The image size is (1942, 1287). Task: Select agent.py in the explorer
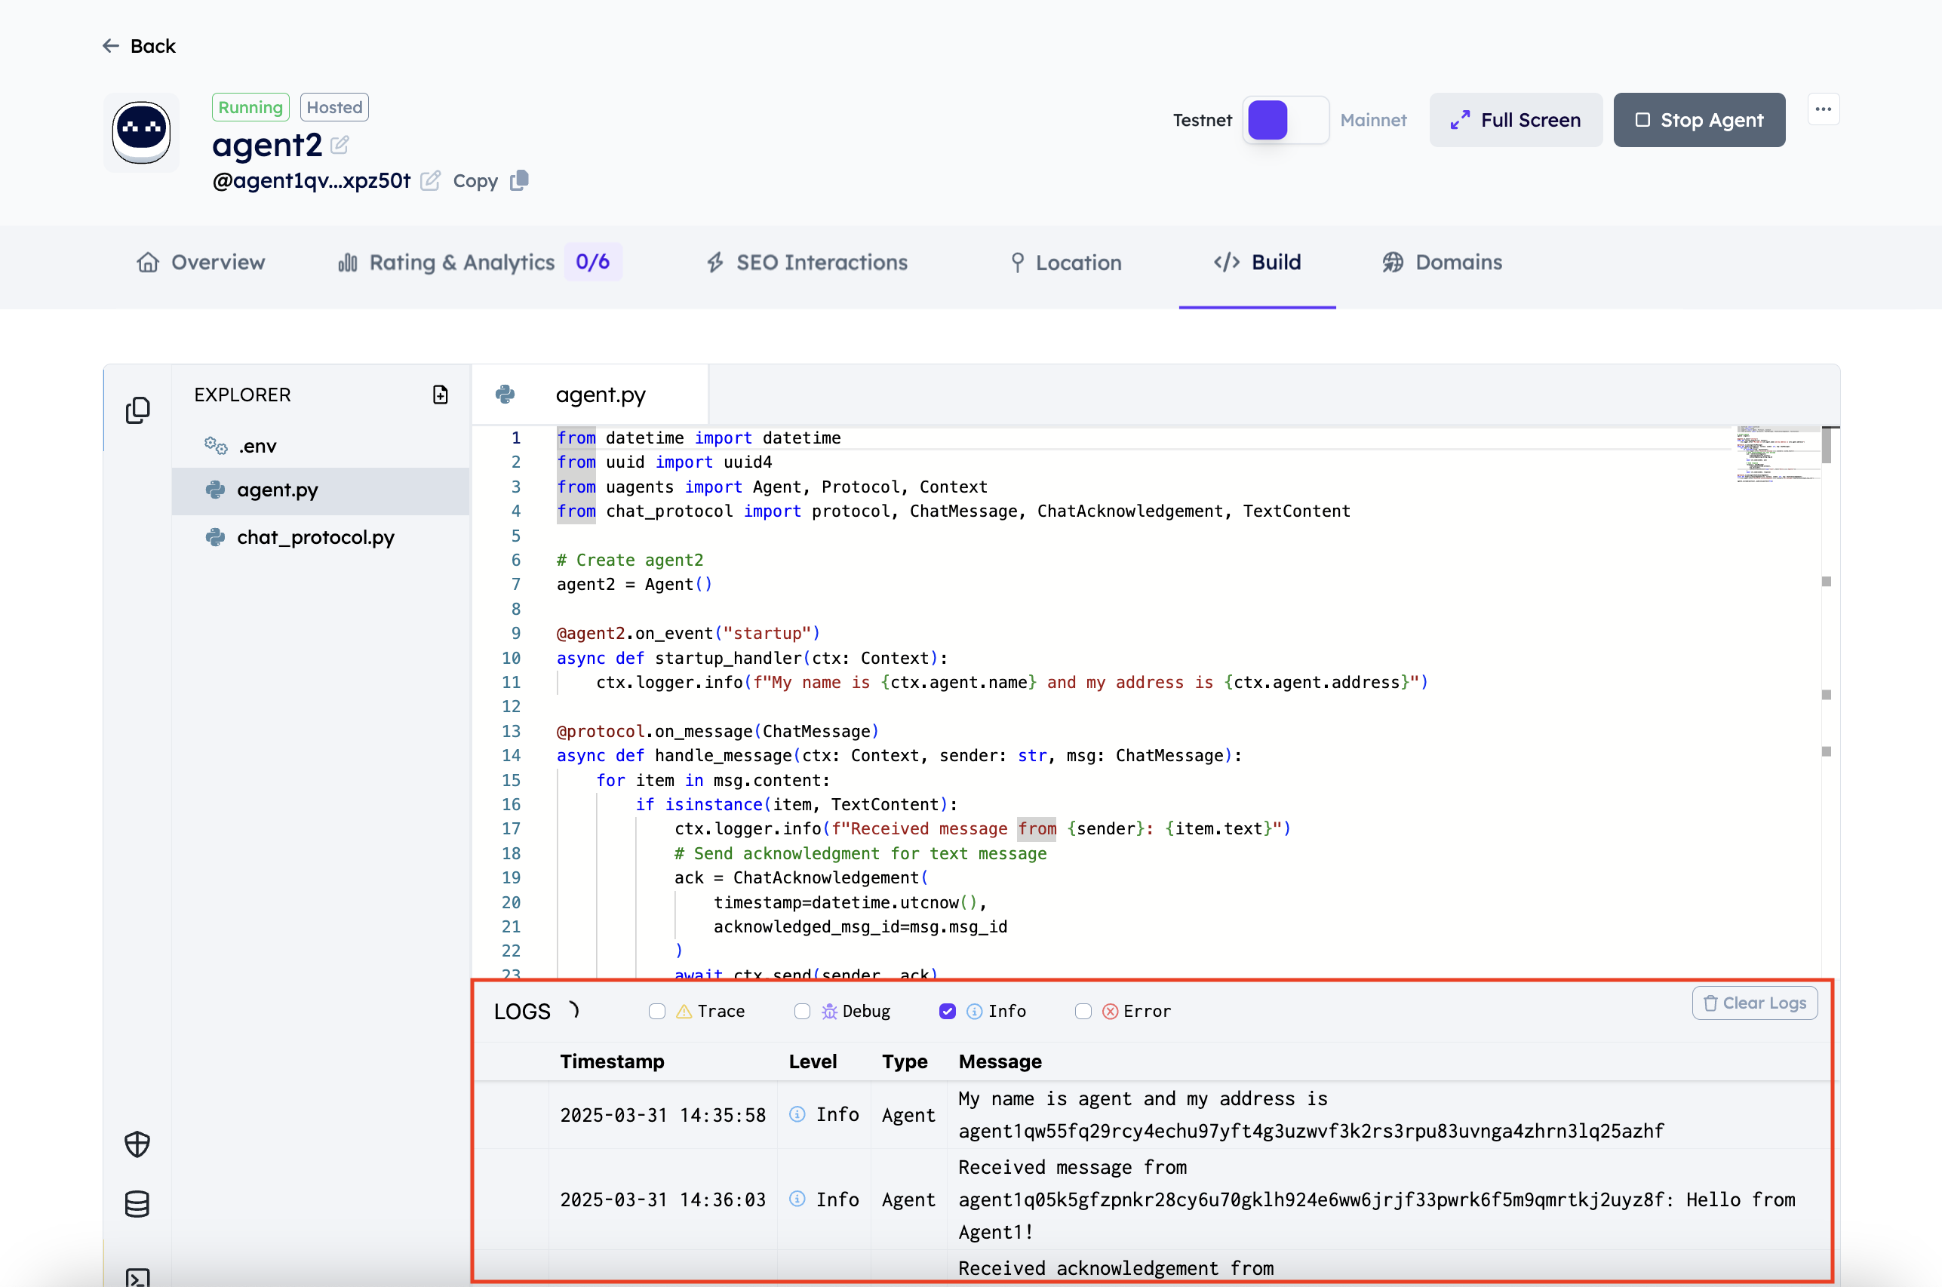(x=320, y=491)
